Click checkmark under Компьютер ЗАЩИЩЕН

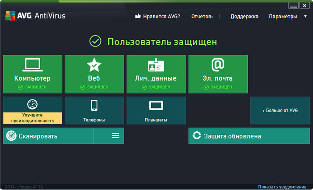click(x=21, y=87)
